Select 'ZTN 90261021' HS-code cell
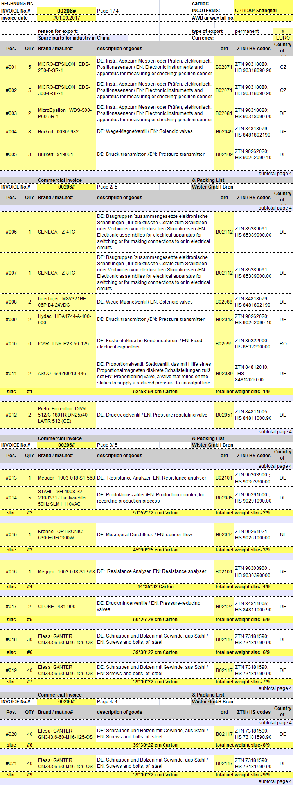The width and height of the screenshot is (293, 785). tap(253, 535)
